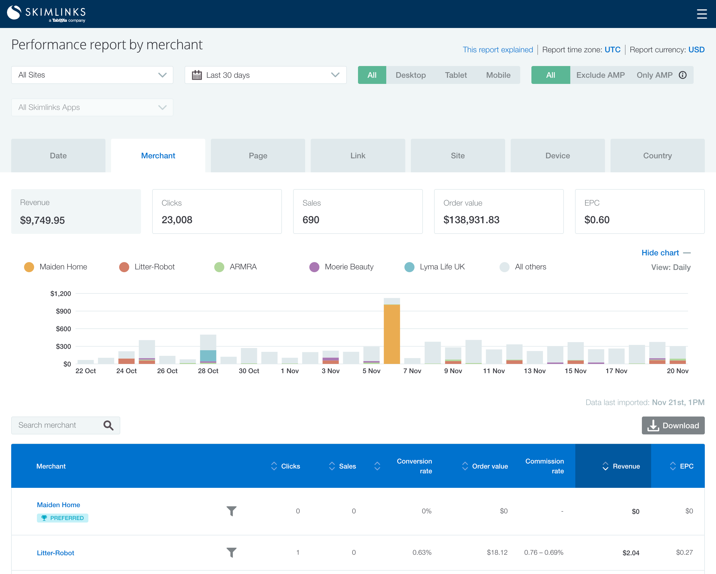
Task: Sort table by Conversion rate arrows
Action: click(377, 466)
